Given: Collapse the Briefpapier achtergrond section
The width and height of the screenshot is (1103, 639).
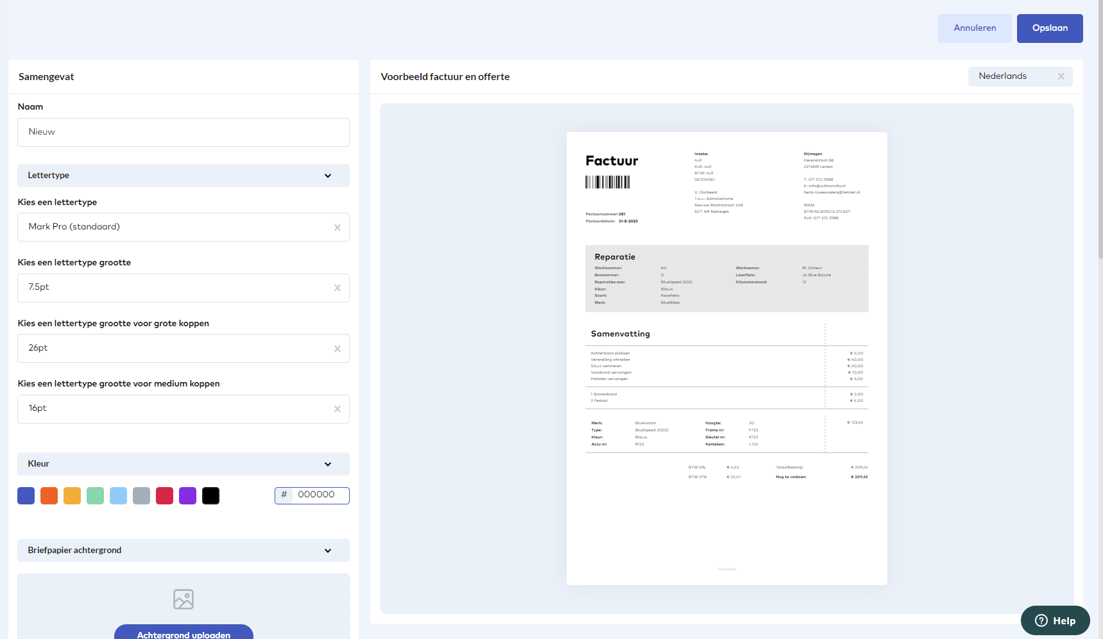Looking at the screenshot, I should (328, 551).
